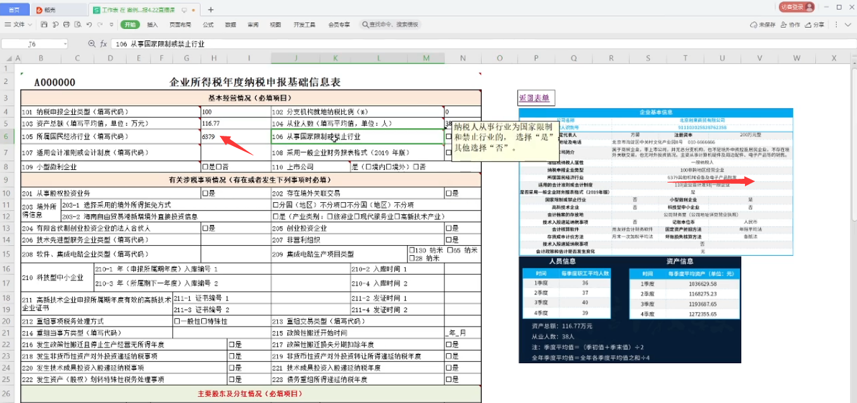Select the 插入 ribbon tab

click(x=153, y=25)
